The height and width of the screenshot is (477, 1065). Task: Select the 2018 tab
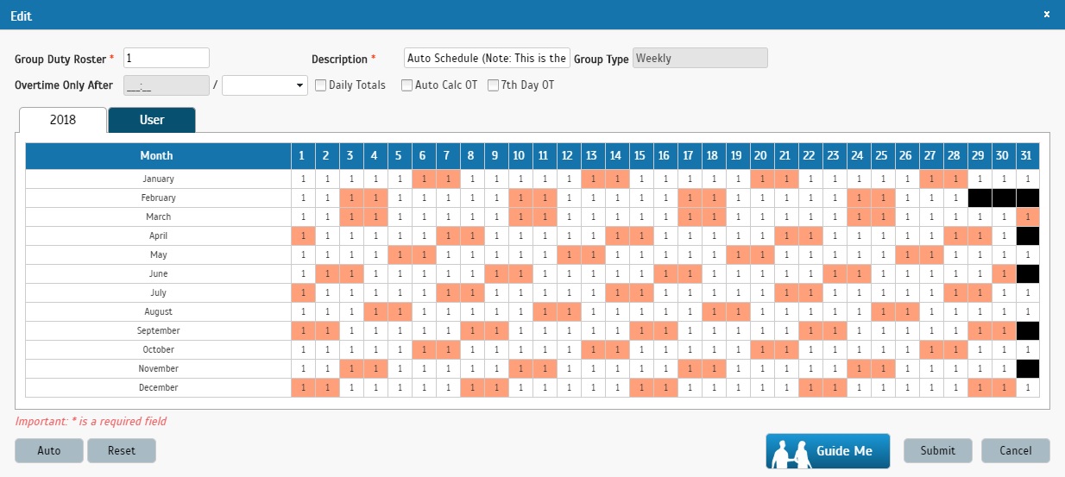coord(62,120)
